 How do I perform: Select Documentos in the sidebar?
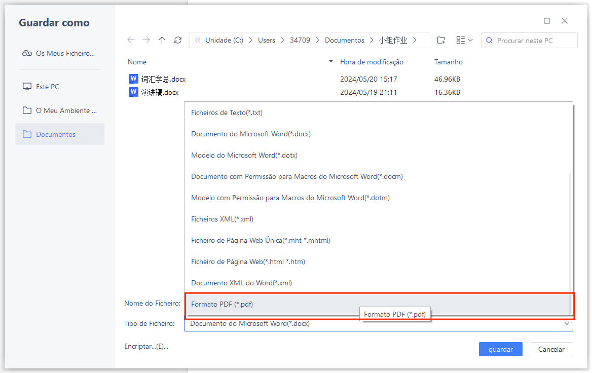[x=59, y=134]
